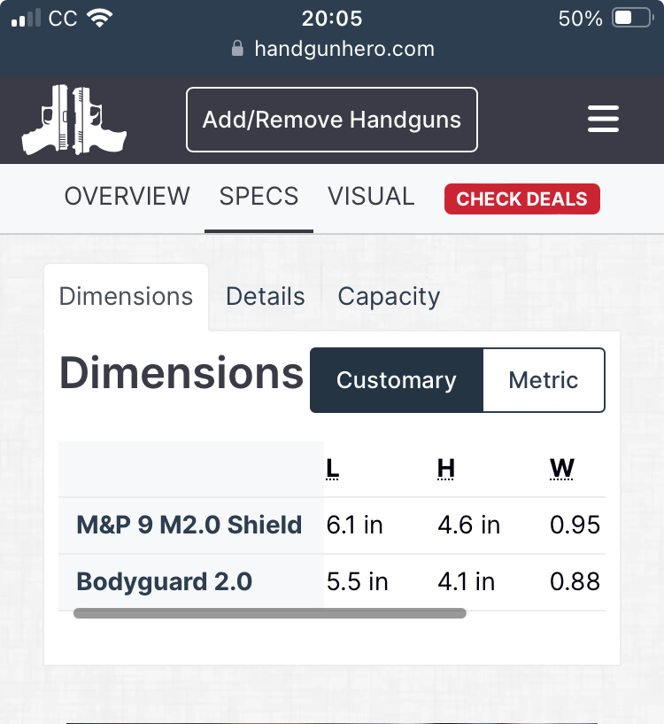664x724 pixels.
Task: Tap the lock icon beside the URL
Action: pyautogui.click(x=237, y=49)
